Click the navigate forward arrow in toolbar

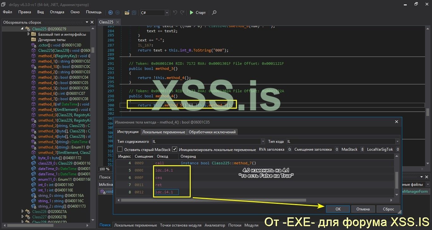(117, 13)
